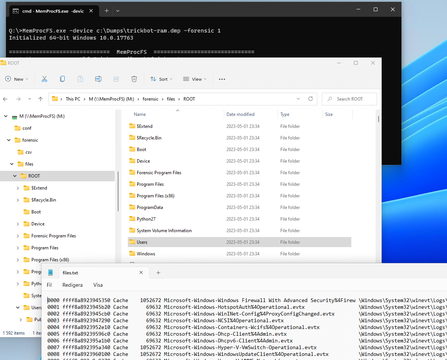Viewport: 447px width, 360px height.
Task: Close the cmd MemProcFS terminal tab
Action: tap(91, 11)
